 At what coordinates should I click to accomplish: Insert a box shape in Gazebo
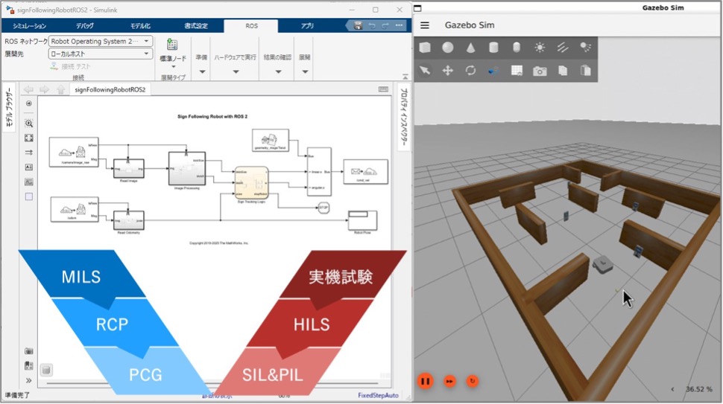(425, 48)
